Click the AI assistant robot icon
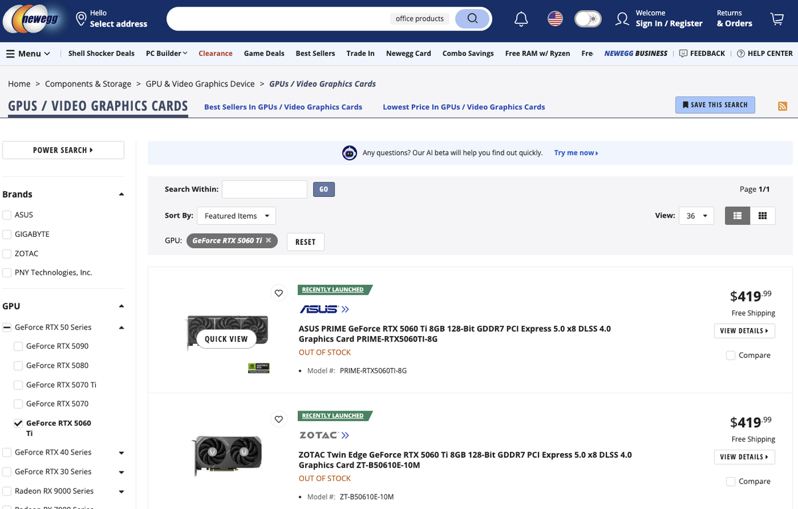Viewport: 798px width, 509px height. (349, 153)
